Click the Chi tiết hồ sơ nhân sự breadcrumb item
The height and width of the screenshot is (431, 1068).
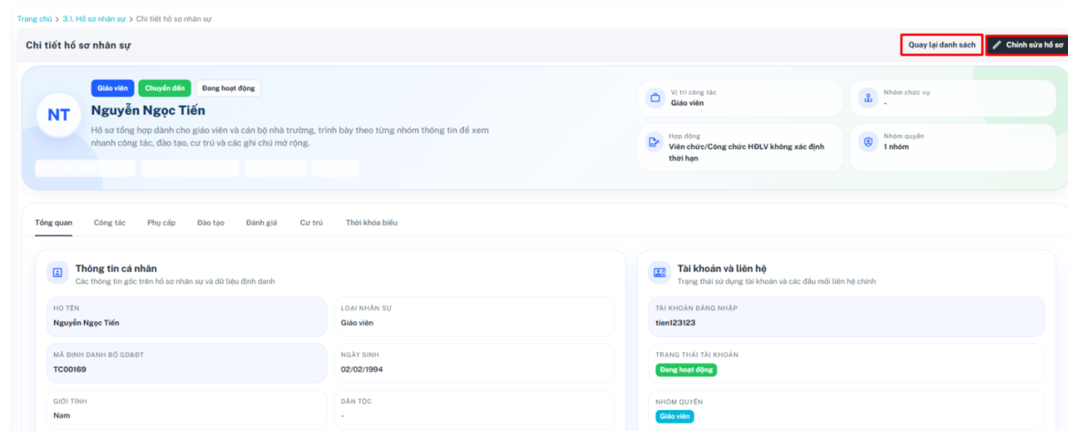coord(174,19)
